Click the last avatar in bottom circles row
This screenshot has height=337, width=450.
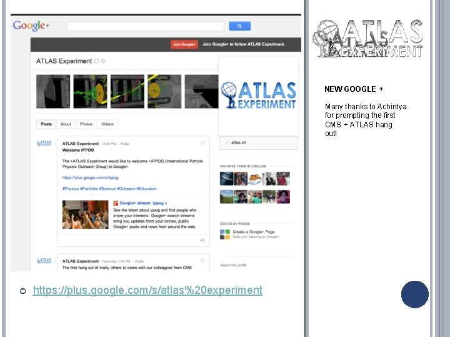(283, 197)
